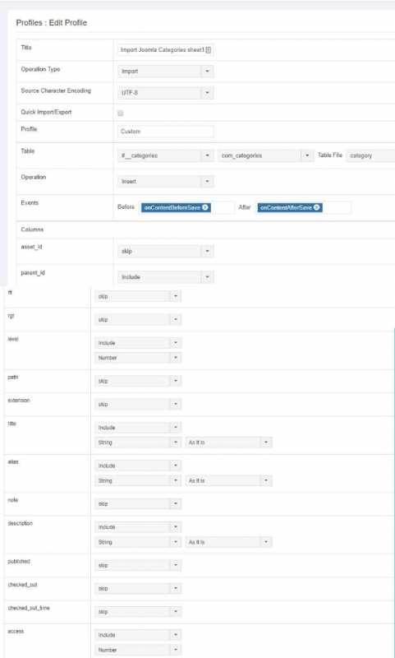Change the description column Include dropdown
Image resolution: width=395 pixels, height=658 pixels.
138,527
